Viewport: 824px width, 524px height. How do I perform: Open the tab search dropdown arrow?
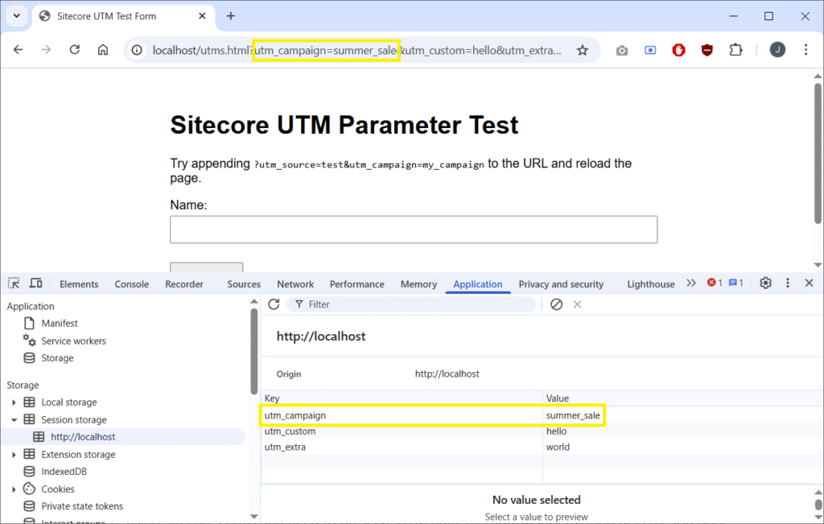[x=17, y=16]
